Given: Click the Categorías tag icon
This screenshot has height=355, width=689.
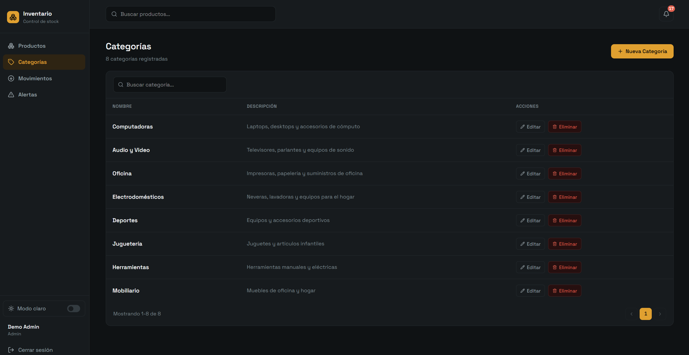Looking at the screenshot, I should point(11,62).
